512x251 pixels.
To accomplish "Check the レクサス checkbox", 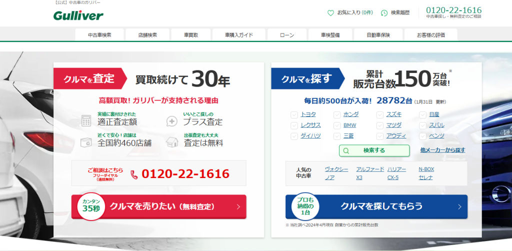I will point(294,125).
